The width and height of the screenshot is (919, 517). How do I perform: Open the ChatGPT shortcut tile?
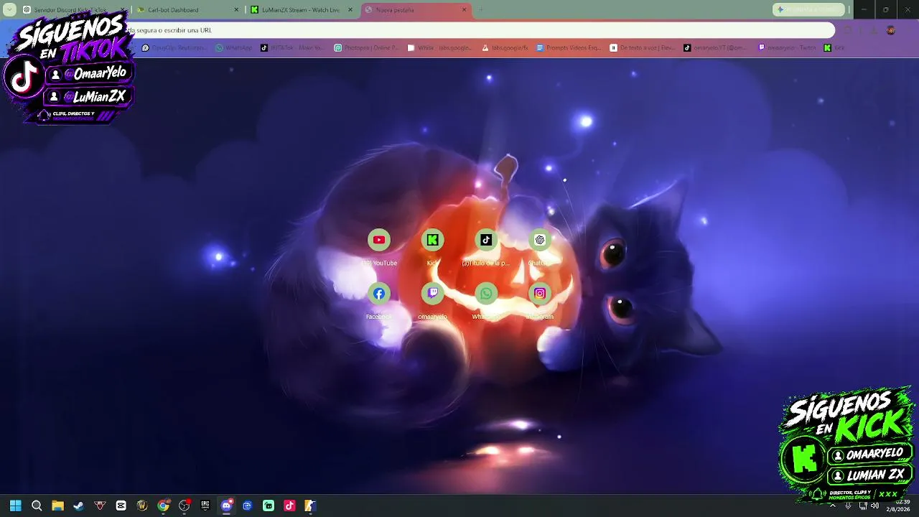point(540,246)
